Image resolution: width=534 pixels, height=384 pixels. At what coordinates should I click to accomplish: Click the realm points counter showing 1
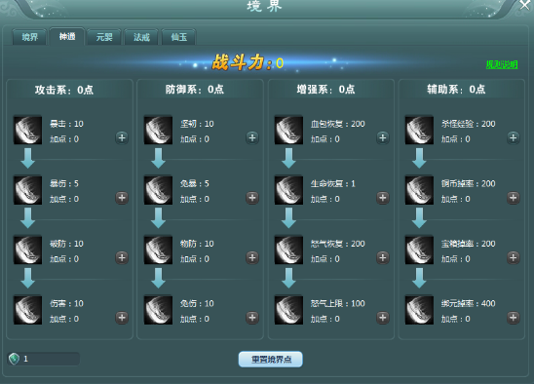44,359
